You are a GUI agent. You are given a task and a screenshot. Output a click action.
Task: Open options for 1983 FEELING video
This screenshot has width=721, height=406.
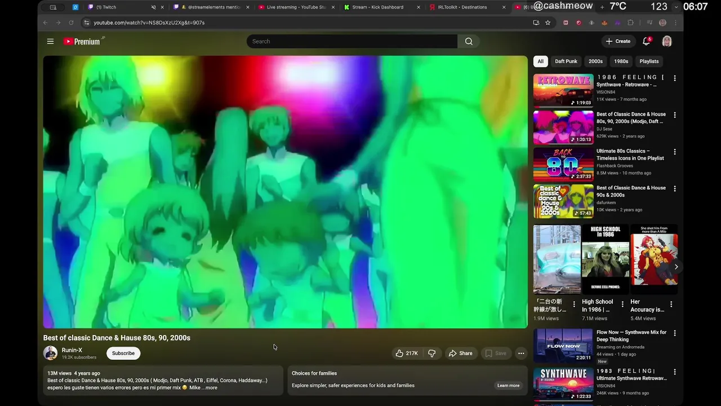pyautogui.click(x=675, y=372)
